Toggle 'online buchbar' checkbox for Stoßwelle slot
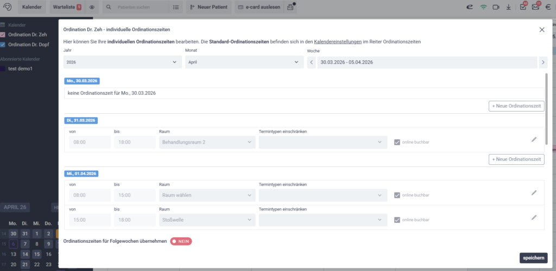Screen dimensions: 556x271 [x=397, y=220]
